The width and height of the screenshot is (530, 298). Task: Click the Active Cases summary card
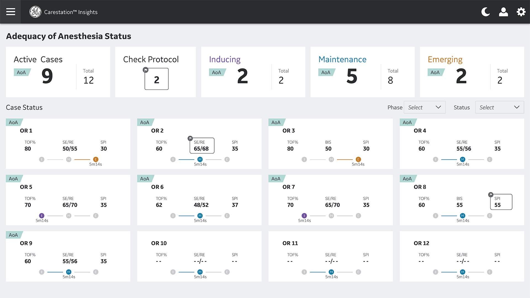coord(58,72)
